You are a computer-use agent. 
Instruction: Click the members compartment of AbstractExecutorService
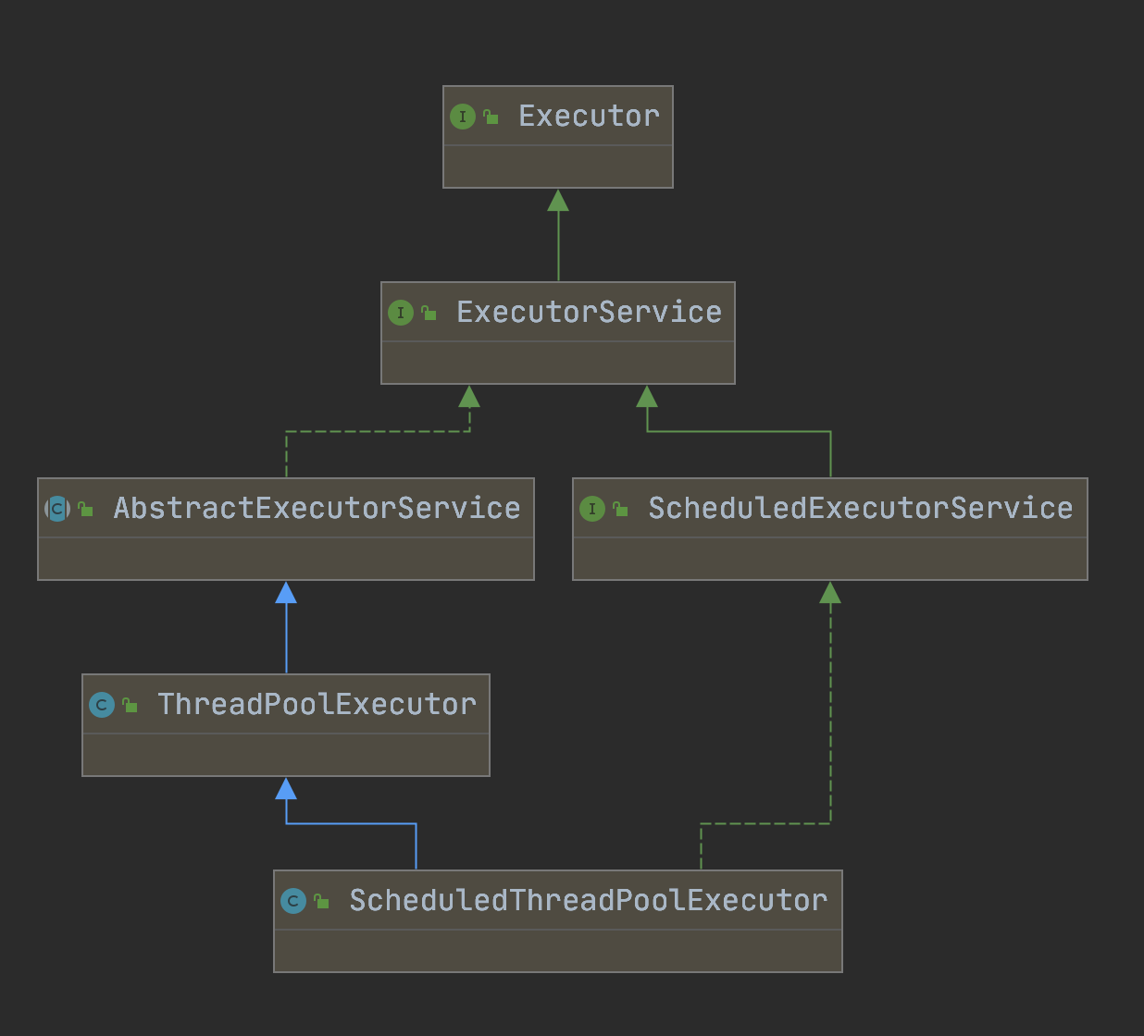click(286, 559)
